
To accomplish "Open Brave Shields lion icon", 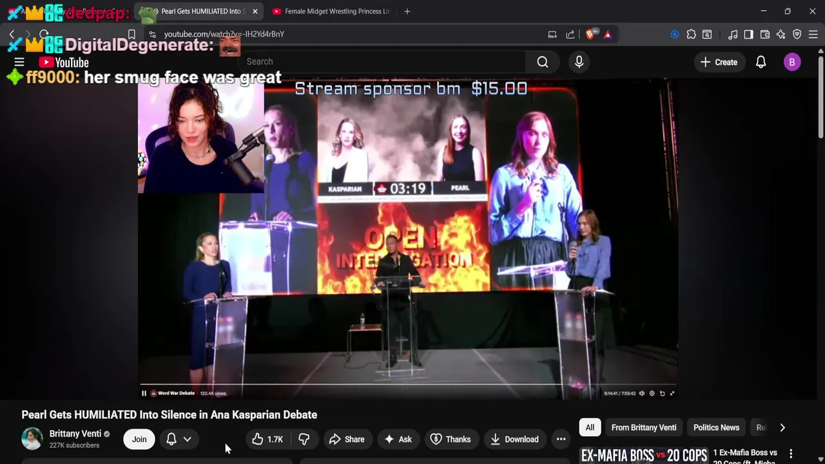I will 590,34.
